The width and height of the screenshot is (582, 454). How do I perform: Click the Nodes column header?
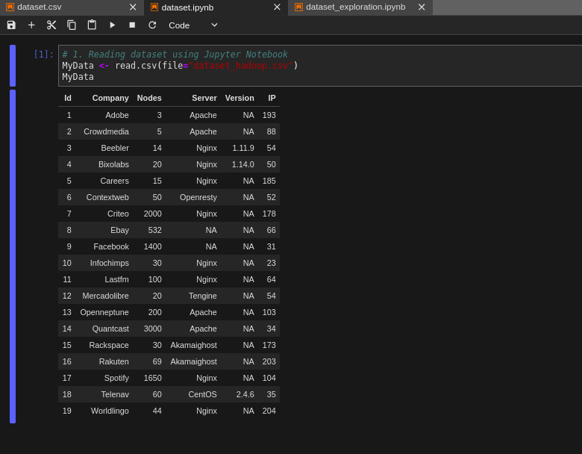[149, 98]
